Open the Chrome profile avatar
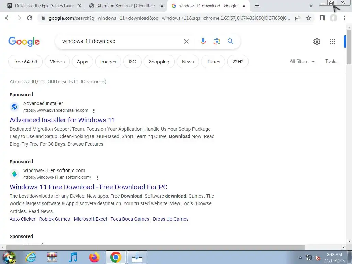 (333, 18)
